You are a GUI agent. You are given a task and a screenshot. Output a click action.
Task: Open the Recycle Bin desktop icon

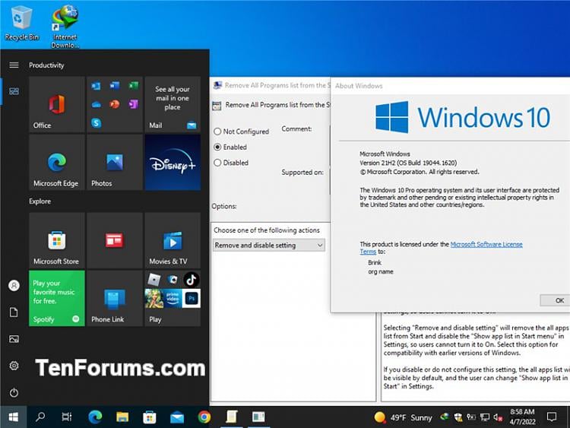[22, 23]
